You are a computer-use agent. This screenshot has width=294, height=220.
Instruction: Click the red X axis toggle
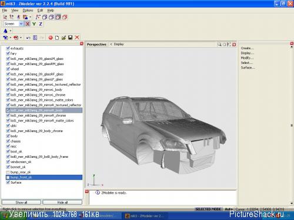pos(28,24)
